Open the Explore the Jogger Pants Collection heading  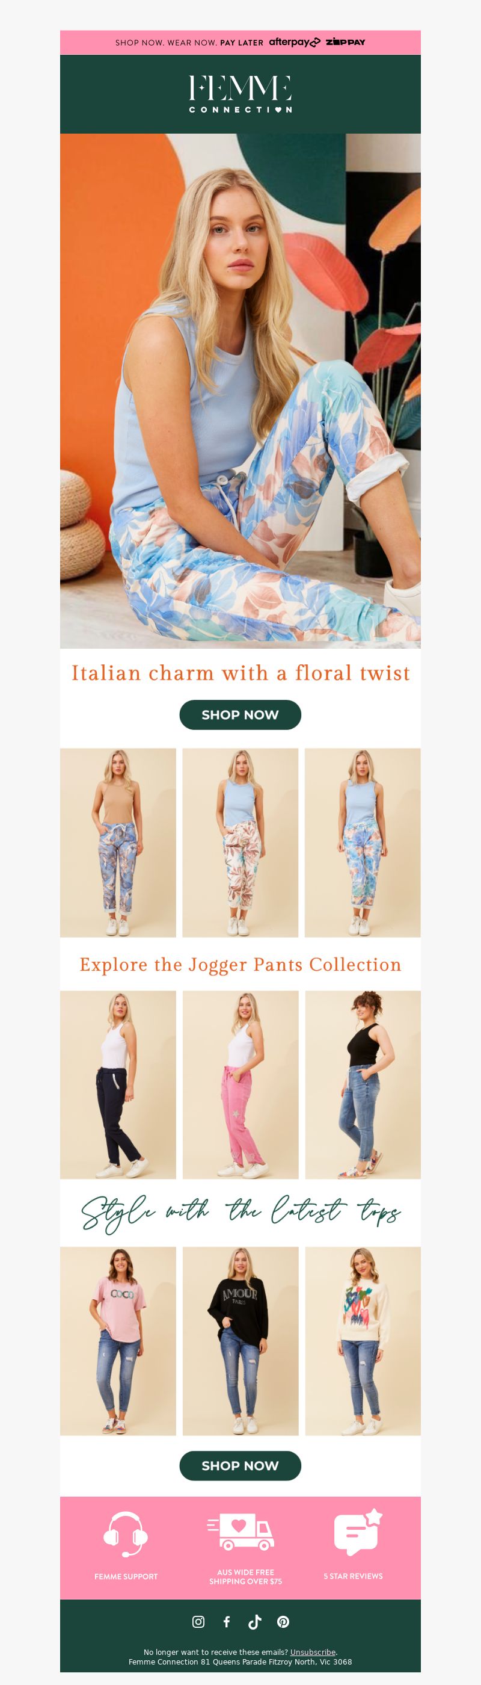240,964
